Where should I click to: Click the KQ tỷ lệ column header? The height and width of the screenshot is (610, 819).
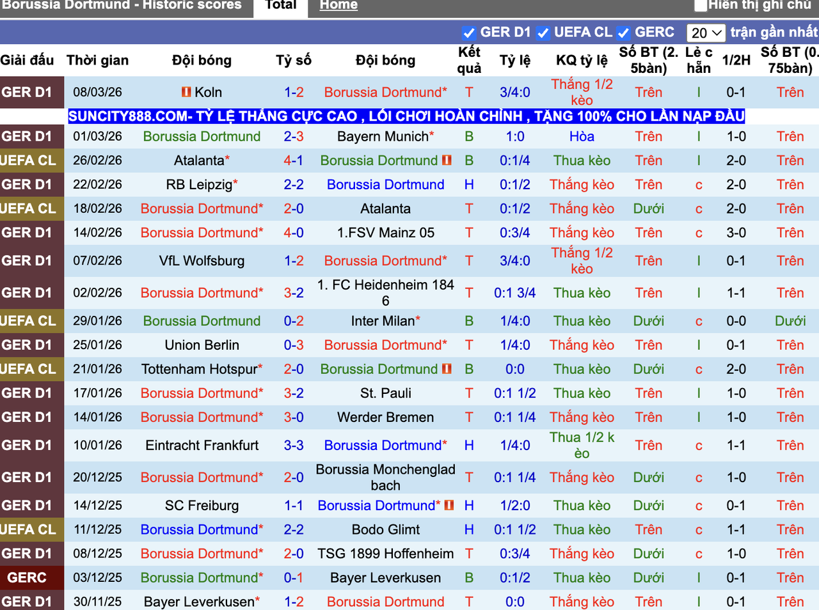tap(582, 60)
